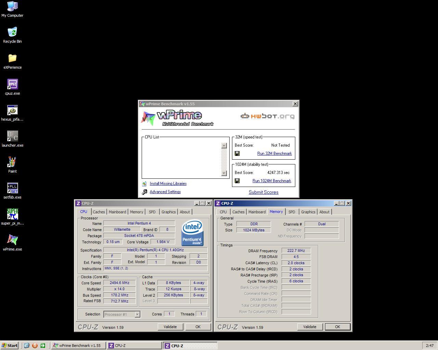Open About tab in right CPU-Z window

tap(324, 212)
